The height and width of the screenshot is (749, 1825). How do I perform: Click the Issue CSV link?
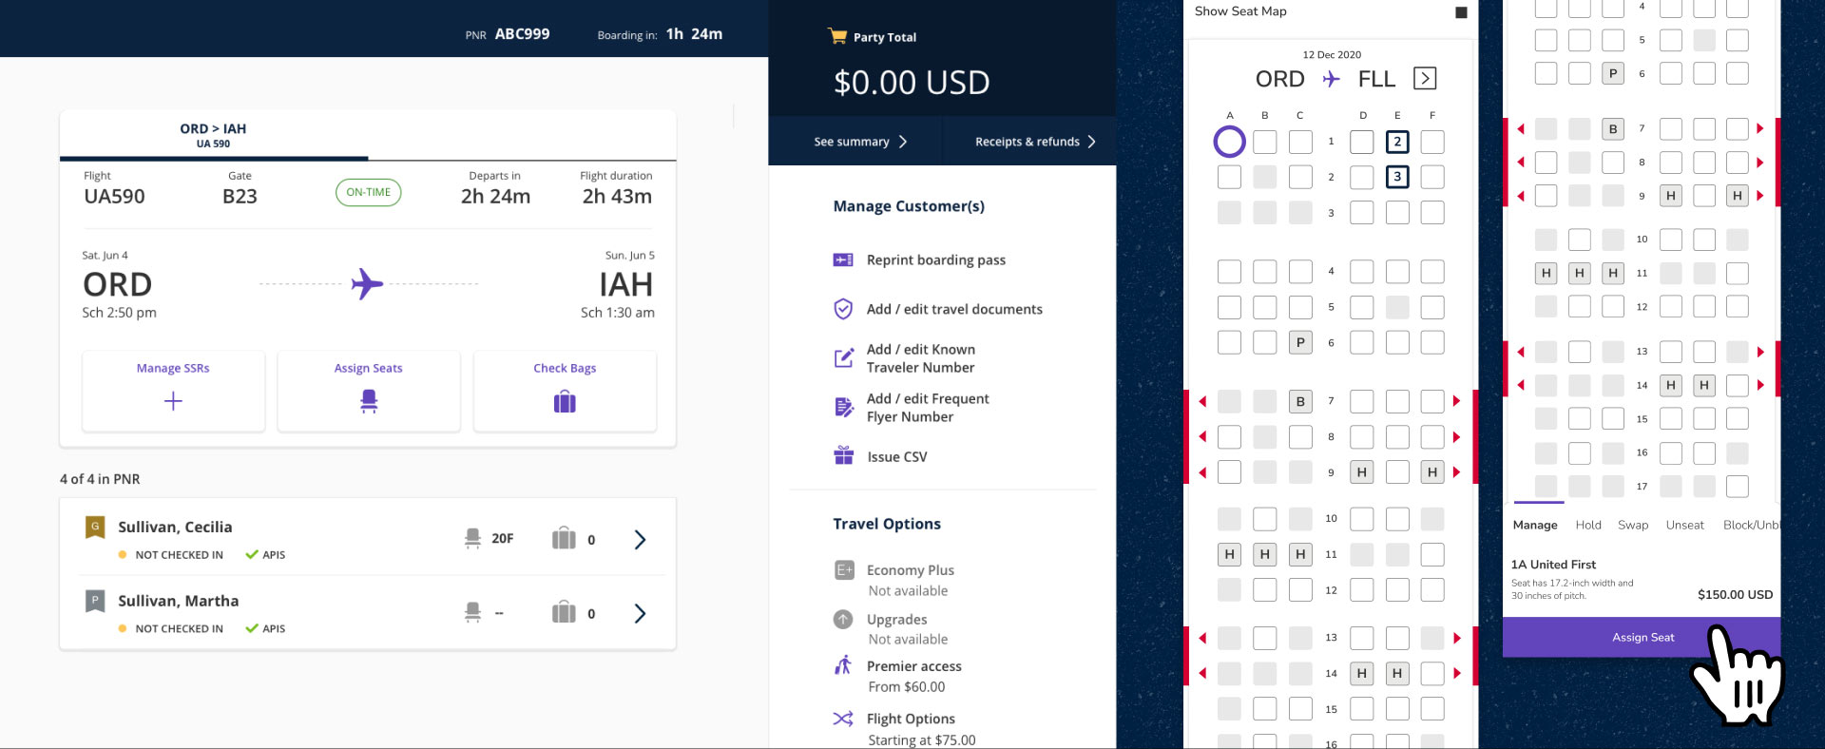(897, 456)
